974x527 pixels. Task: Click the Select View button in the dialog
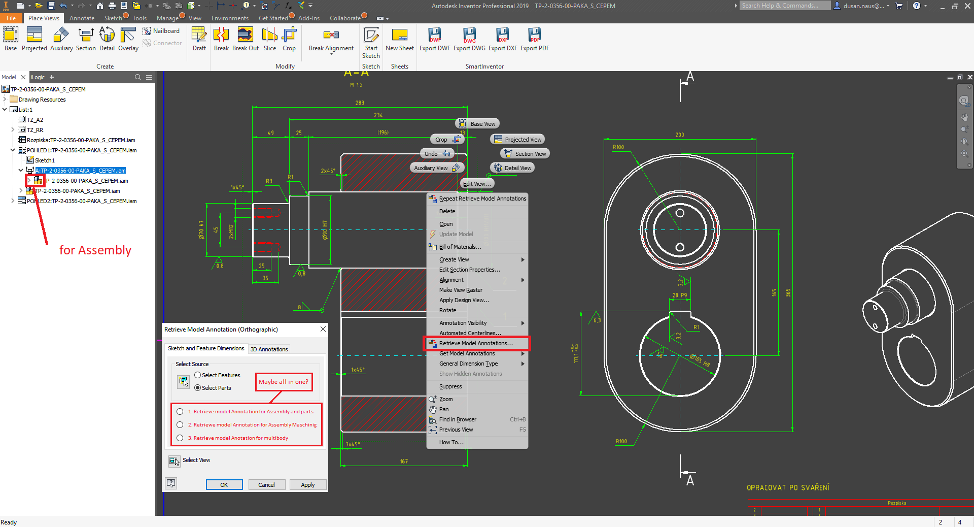click(x=175, y=461)
